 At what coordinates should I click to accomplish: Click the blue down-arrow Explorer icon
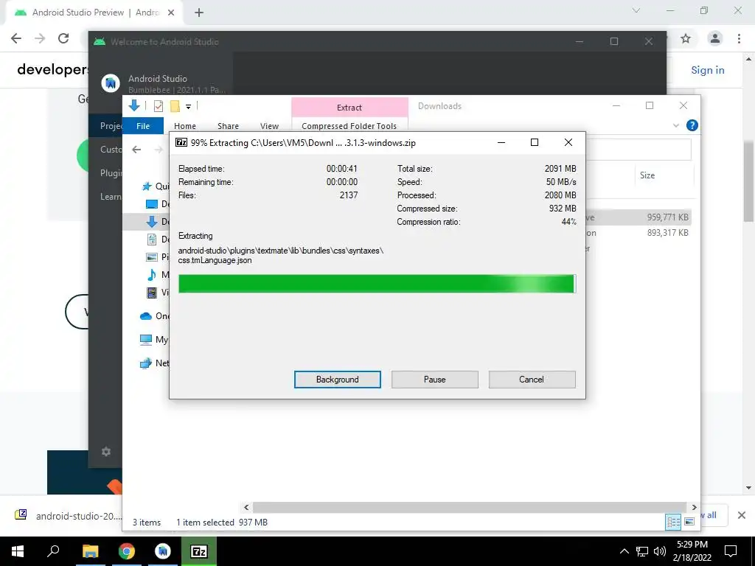point(134,105)
